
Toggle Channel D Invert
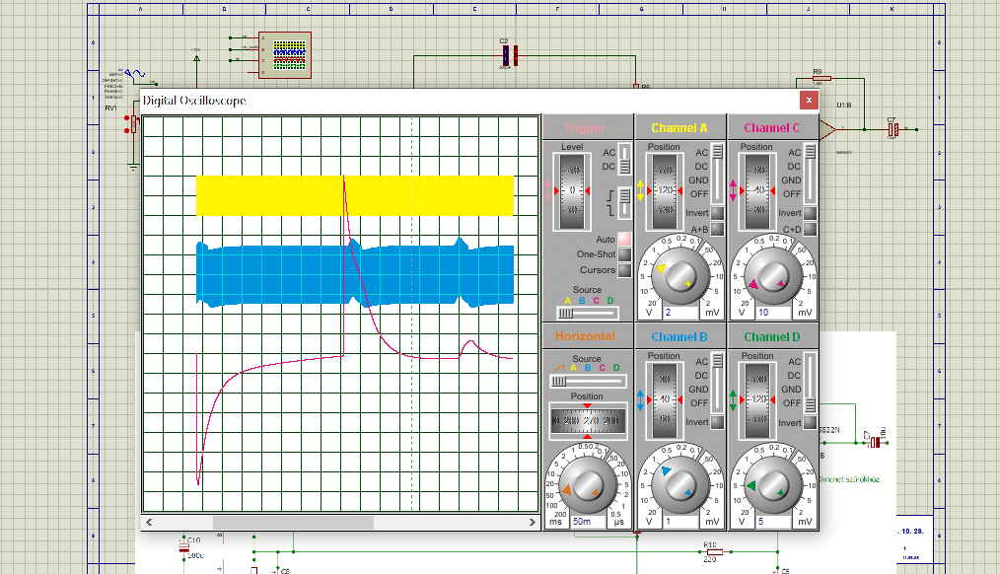(x=810, y=422)
